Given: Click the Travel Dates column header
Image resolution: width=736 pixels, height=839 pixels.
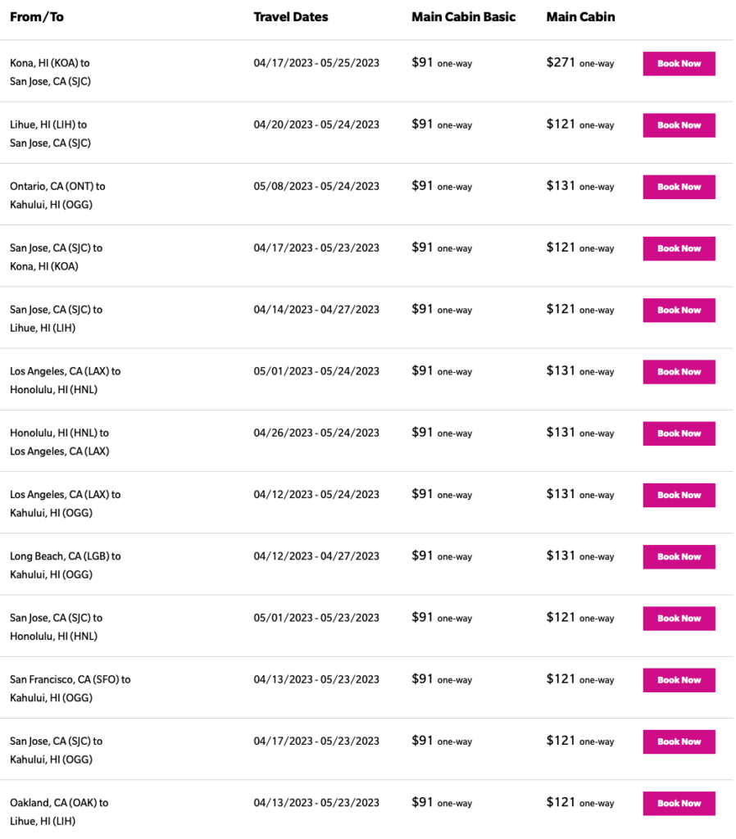Looking at the screenshot, I should pyautogui.click(x=291, y=17).
